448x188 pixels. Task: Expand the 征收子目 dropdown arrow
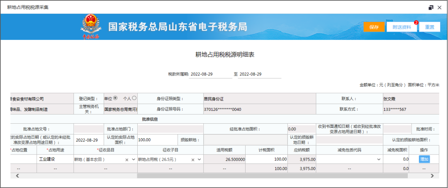200,159
